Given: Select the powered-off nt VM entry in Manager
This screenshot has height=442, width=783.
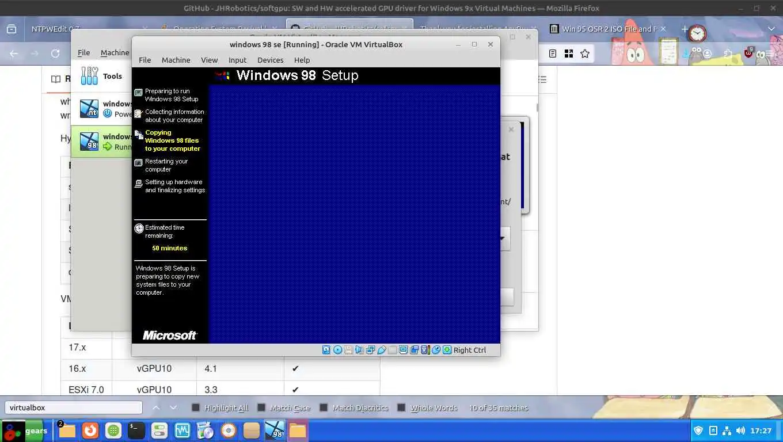Looking at the screenshot, I should click(101, 109).
